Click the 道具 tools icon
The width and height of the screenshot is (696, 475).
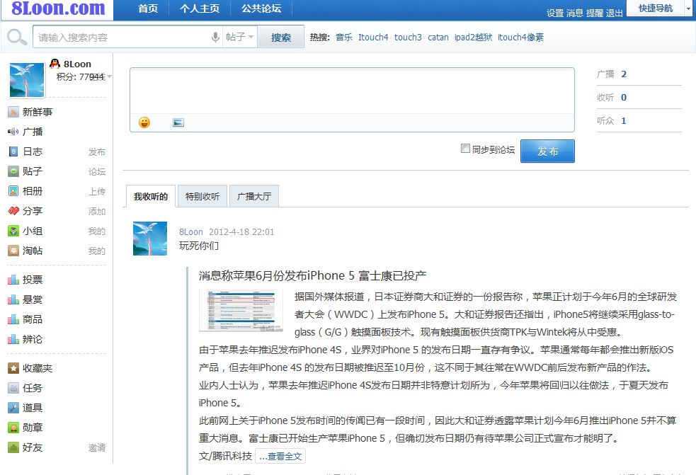(x=13, y=408)
